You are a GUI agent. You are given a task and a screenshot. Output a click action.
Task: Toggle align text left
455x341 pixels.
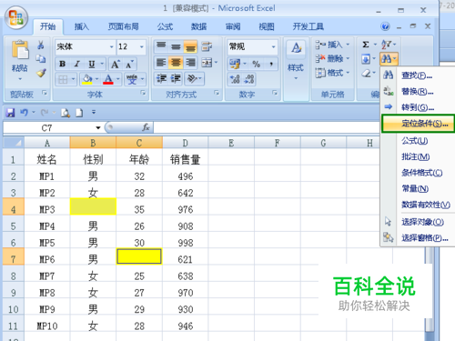click(161, 63)
